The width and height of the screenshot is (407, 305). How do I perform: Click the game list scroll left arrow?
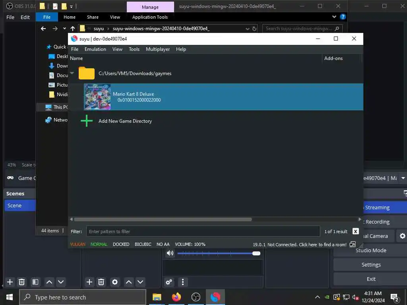coord(72,219)
